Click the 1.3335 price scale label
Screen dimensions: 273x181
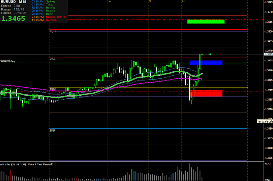[269, 138]
